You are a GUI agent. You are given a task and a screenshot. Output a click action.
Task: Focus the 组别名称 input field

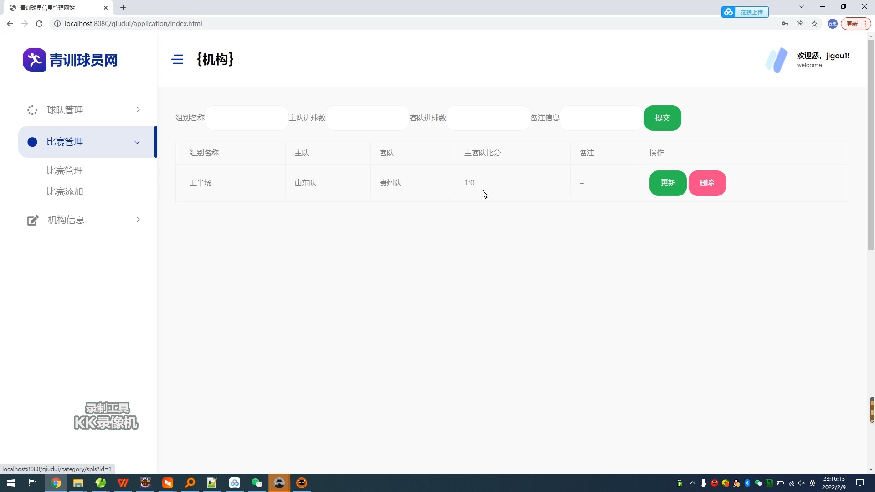(247, 118)
